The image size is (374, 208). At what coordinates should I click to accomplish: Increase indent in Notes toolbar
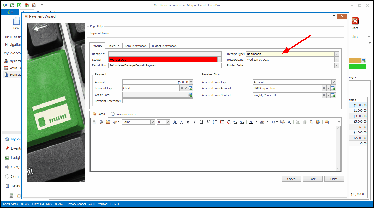click(x=242, y=122)
